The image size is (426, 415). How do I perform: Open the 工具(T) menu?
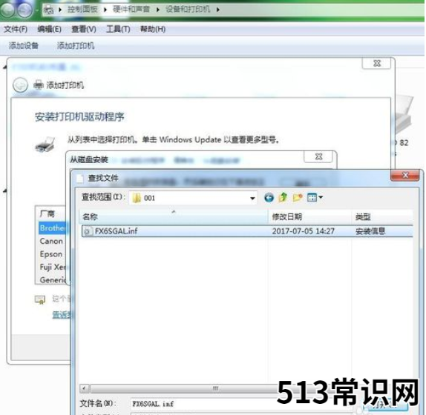[x=118, y=29]
